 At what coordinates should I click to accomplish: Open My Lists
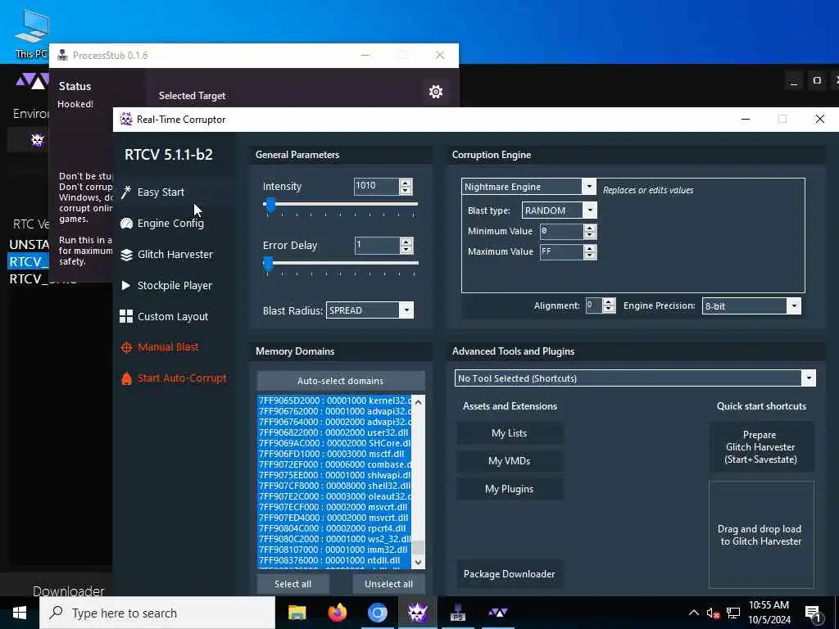(510, 433)
